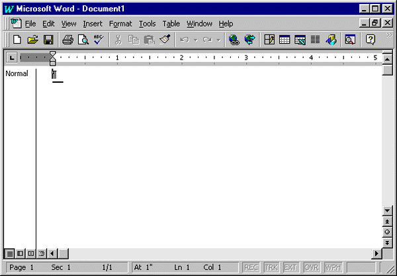Open the Table menu
The image size is (397, 276).
click(x=171, y=24)
